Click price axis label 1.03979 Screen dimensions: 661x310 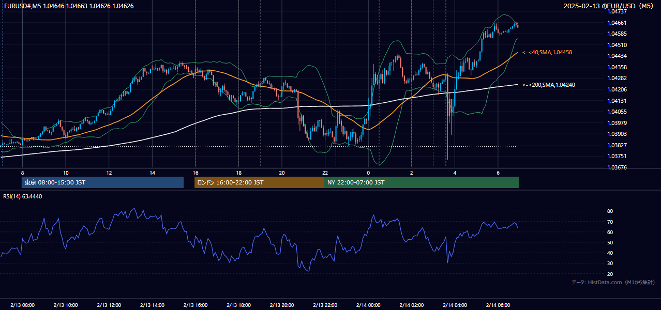click(617, 123)
